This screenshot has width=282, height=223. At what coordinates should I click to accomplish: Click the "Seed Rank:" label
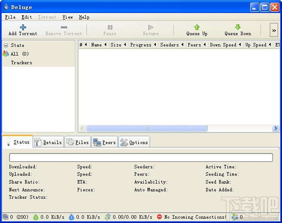click(218, 182)
